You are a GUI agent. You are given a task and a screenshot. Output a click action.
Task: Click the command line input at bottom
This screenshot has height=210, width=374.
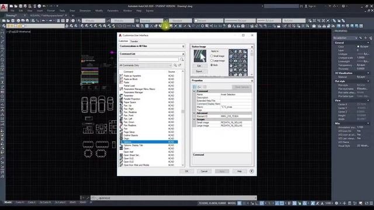174,198
